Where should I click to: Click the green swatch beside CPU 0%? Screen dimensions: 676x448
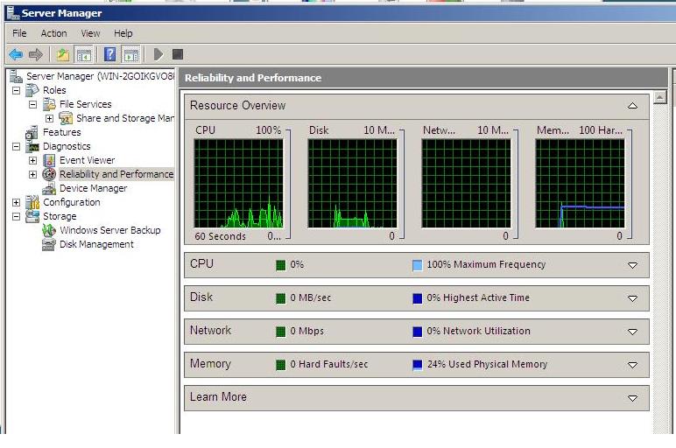[x=281, y=265]
